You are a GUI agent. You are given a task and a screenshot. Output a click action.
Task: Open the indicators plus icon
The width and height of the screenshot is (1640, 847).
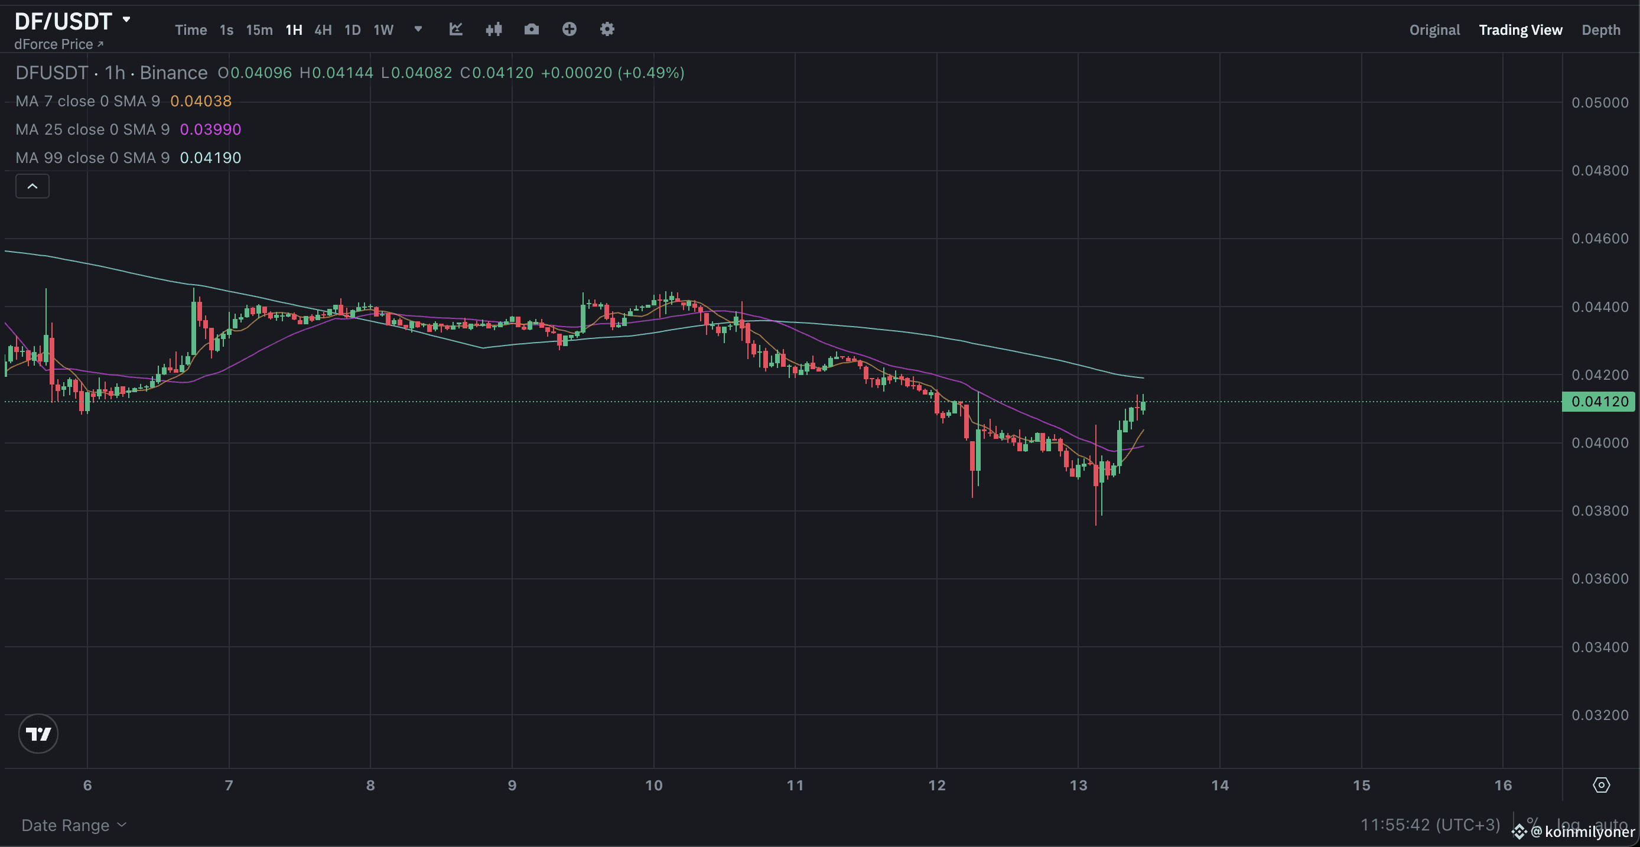tap(569, 30)
